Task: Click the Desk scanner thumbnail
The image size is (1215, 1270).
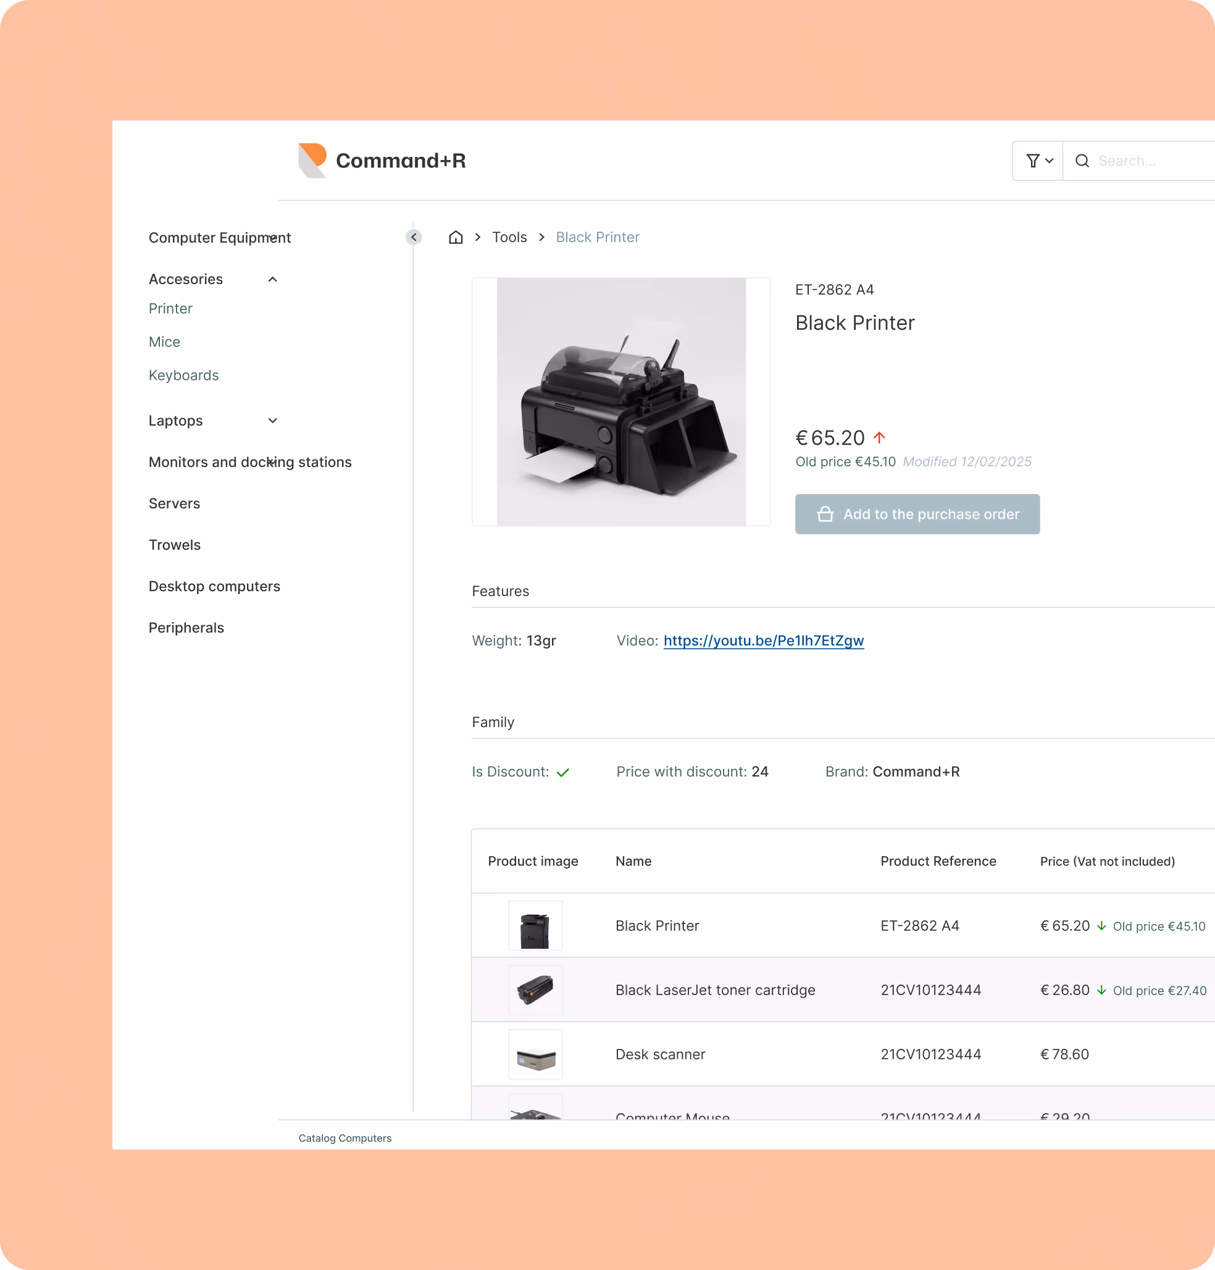Action: [535, 1054]
